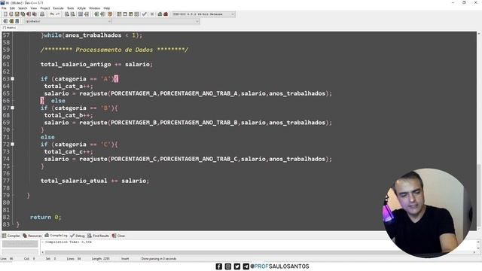Open the Help menu
The width and height of the screenshot is (482, 271).
point(107,8)
